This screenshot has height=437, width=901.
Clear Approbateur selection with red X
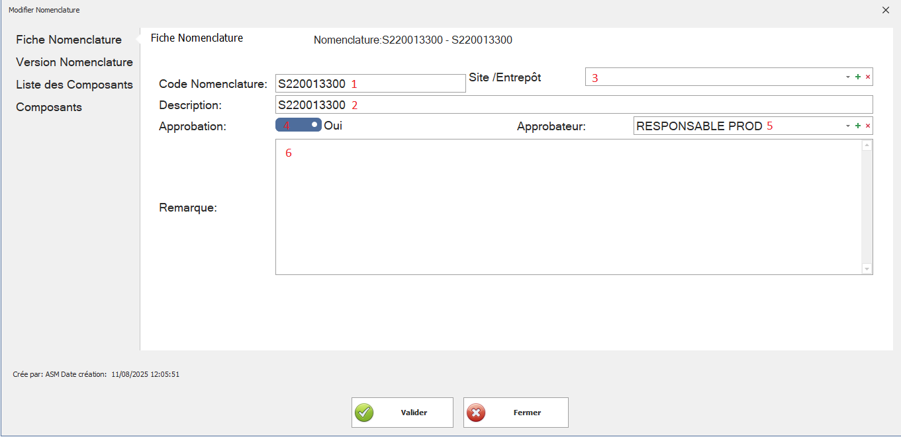point(868,126)
